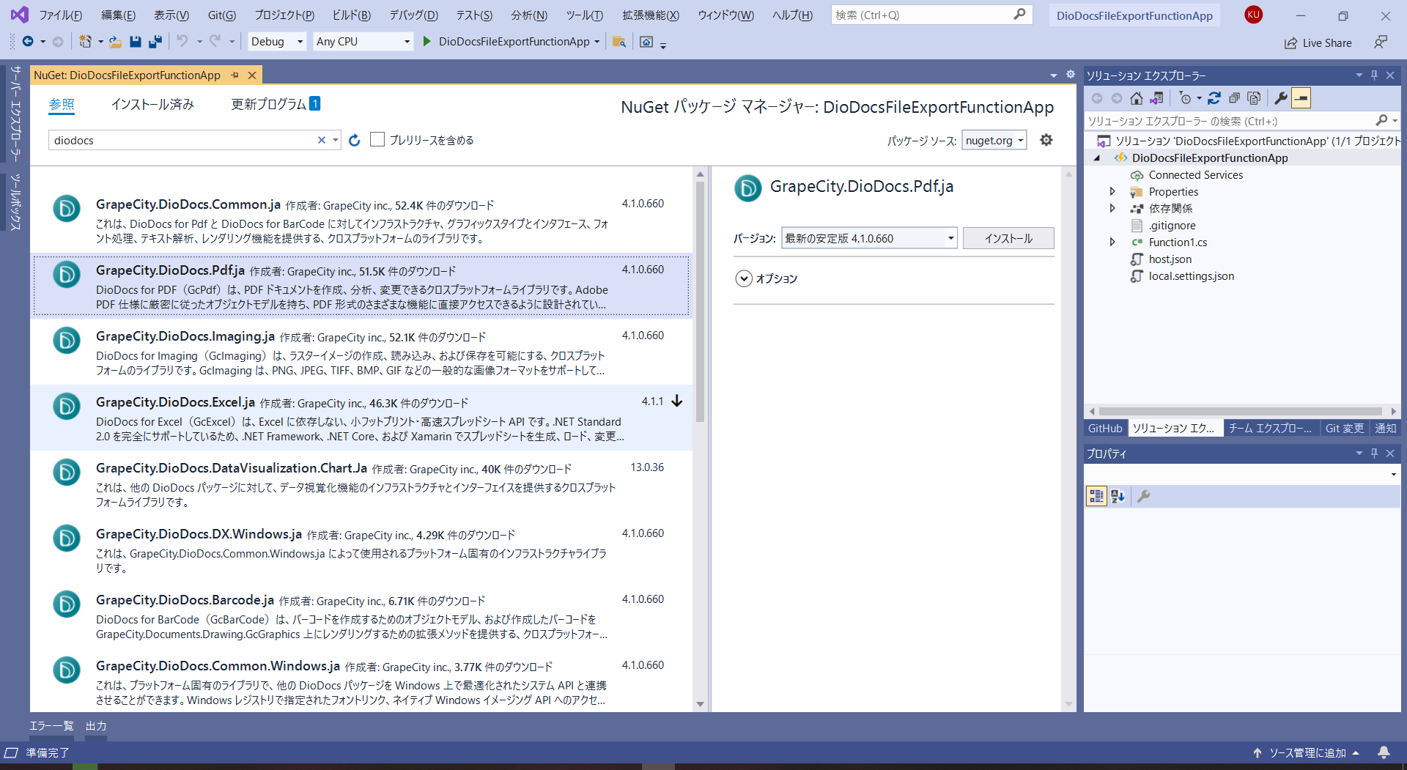
Task: Select the GrapeCity.DioDocs.Imaging.ja package
Action: [x=361, y=352]
